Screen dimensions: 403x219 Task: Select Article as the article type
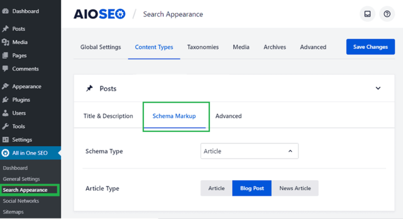(216, 188)
